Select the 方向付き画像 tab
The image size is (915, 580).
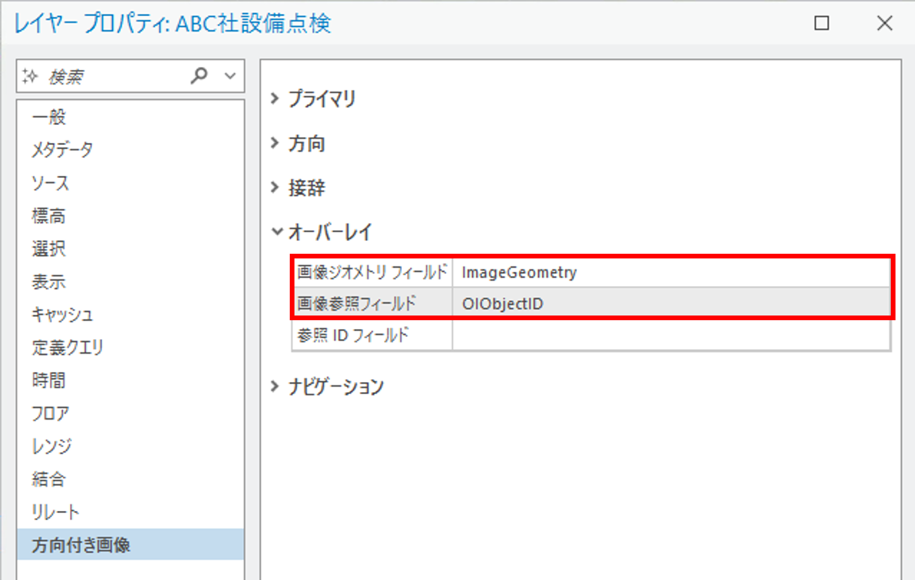click(x=81, y=545)
